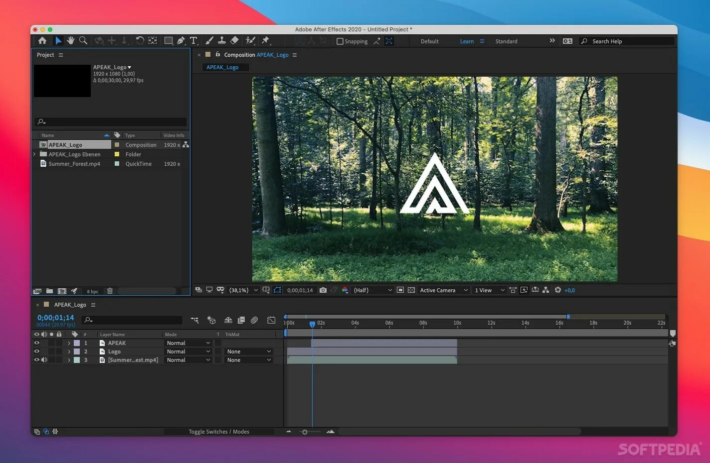Viewport: 710px width, 463px height.
Task: Create a new folder in Project panel
Action: point(49,291)
